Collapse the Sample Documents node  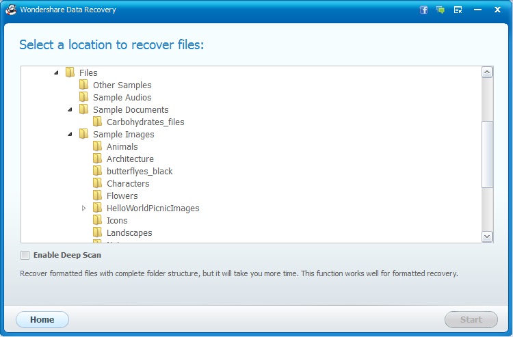pos(70,109)
